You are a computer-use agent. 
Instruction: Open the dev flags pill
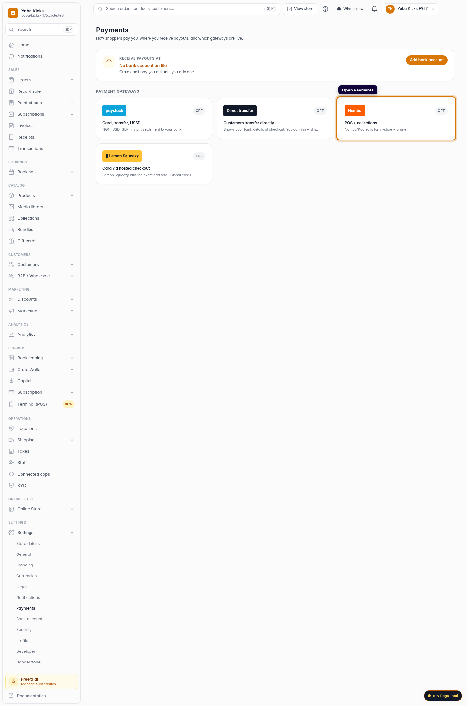[443, 696]
